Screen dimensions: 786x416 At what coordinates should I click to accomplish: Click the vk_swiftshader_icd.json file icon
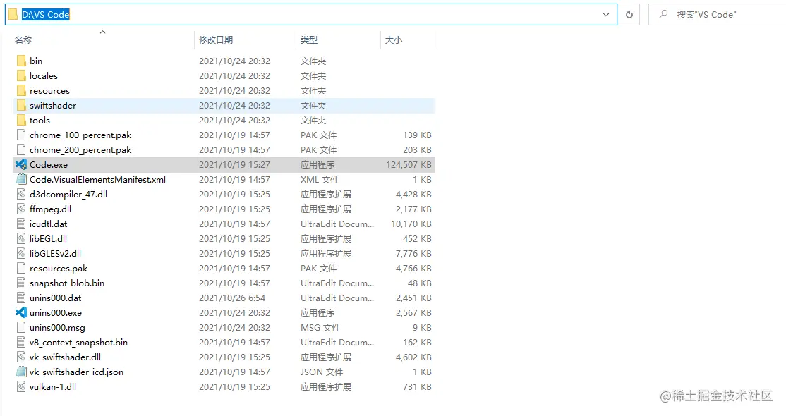(x=21, y=372)
